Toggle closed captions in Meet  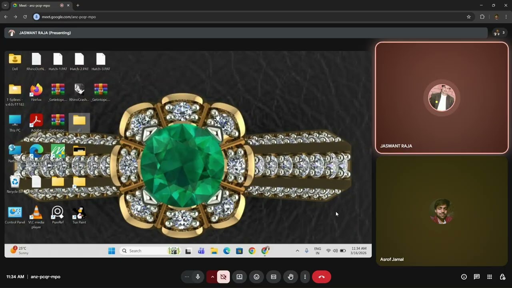[274, 277]
